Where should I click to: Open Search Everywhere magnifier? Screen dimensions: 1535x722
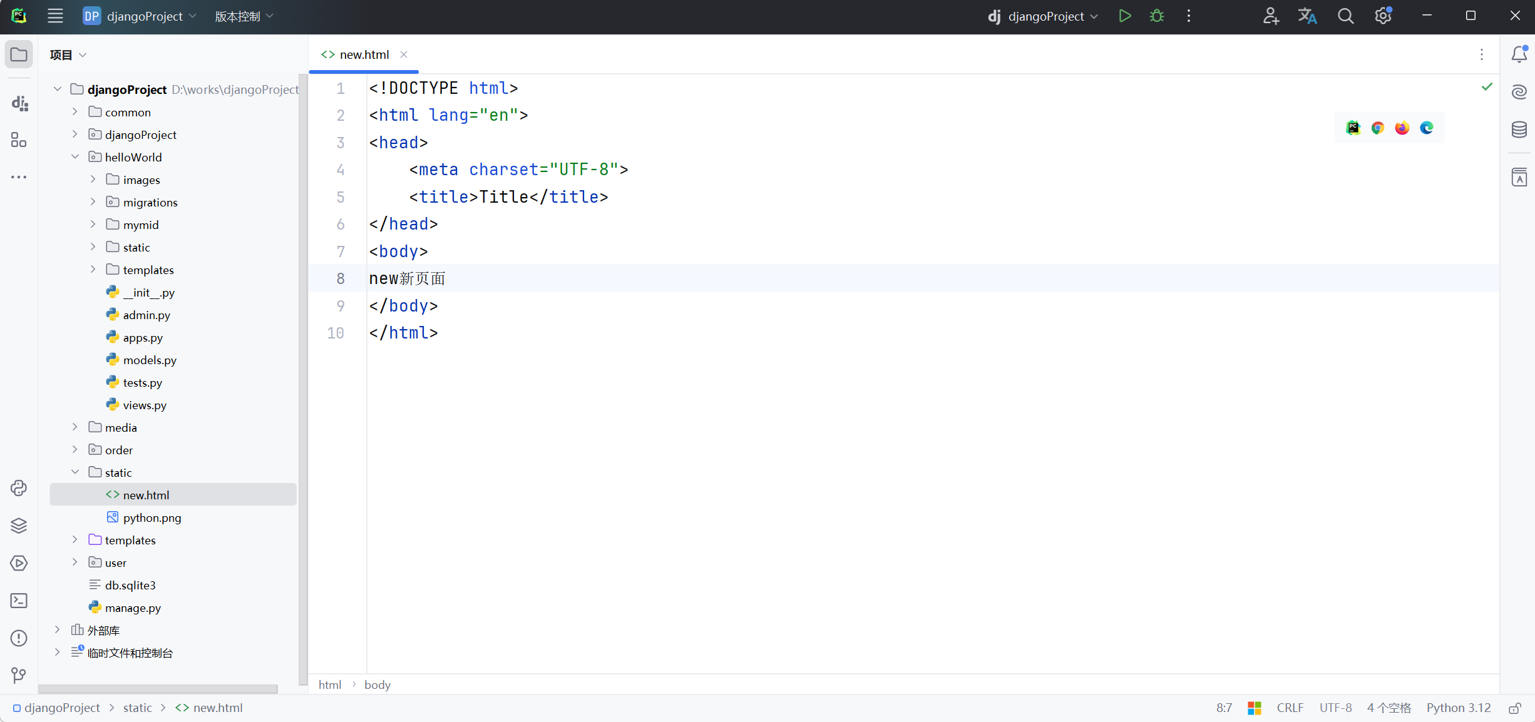1345,16
